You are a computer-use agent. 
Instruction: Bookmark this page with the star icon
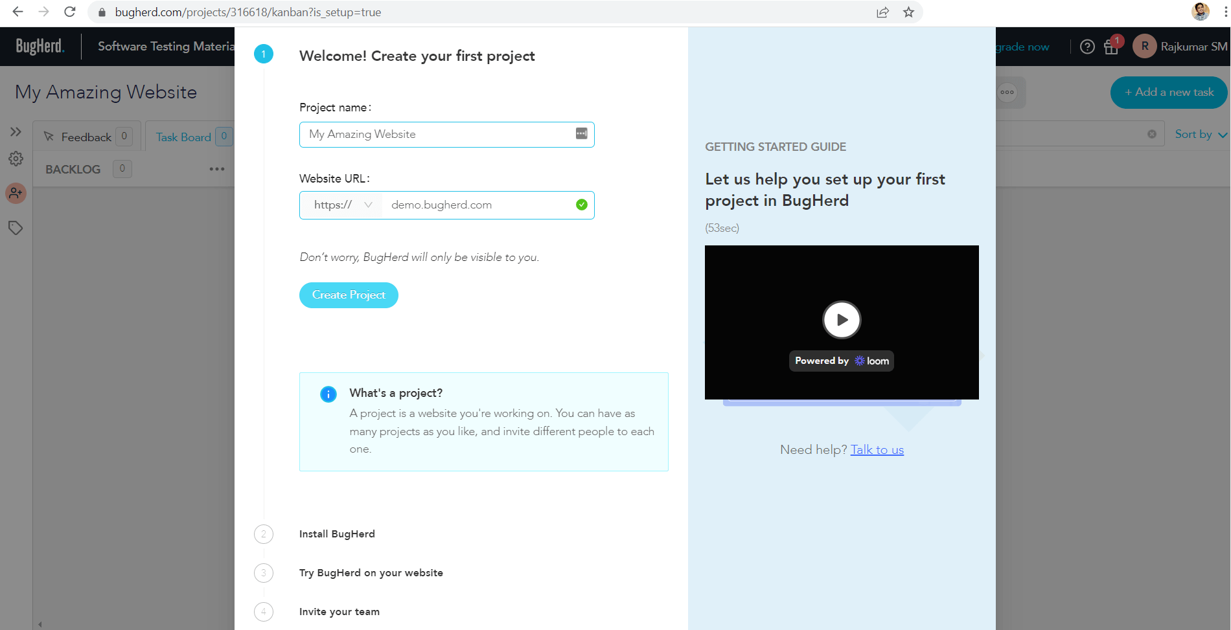coord(908,12)
